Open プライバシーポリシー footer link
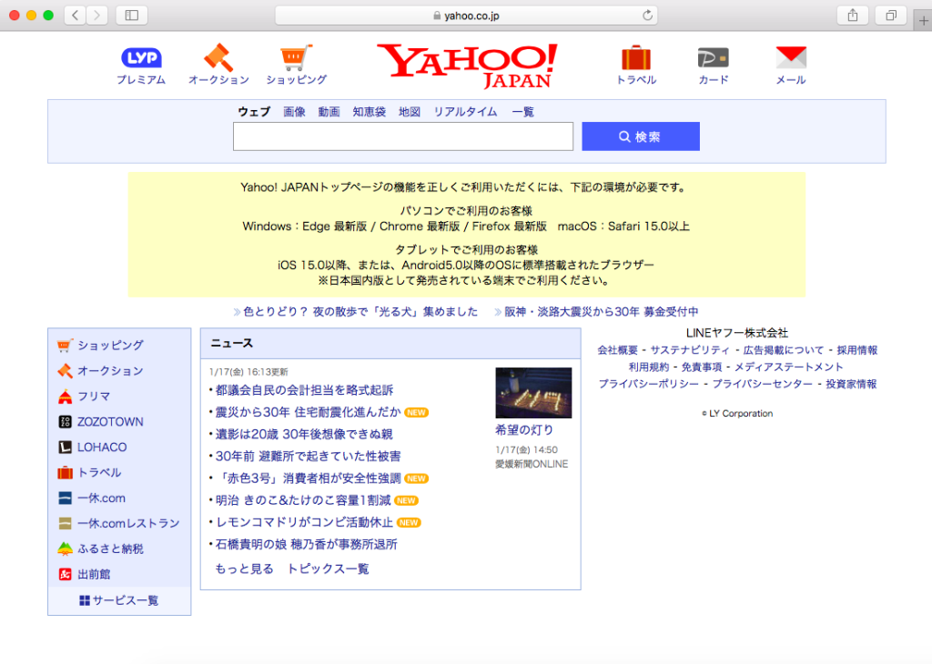This screenshot has width=932, height=664. (x=648, y=384)
